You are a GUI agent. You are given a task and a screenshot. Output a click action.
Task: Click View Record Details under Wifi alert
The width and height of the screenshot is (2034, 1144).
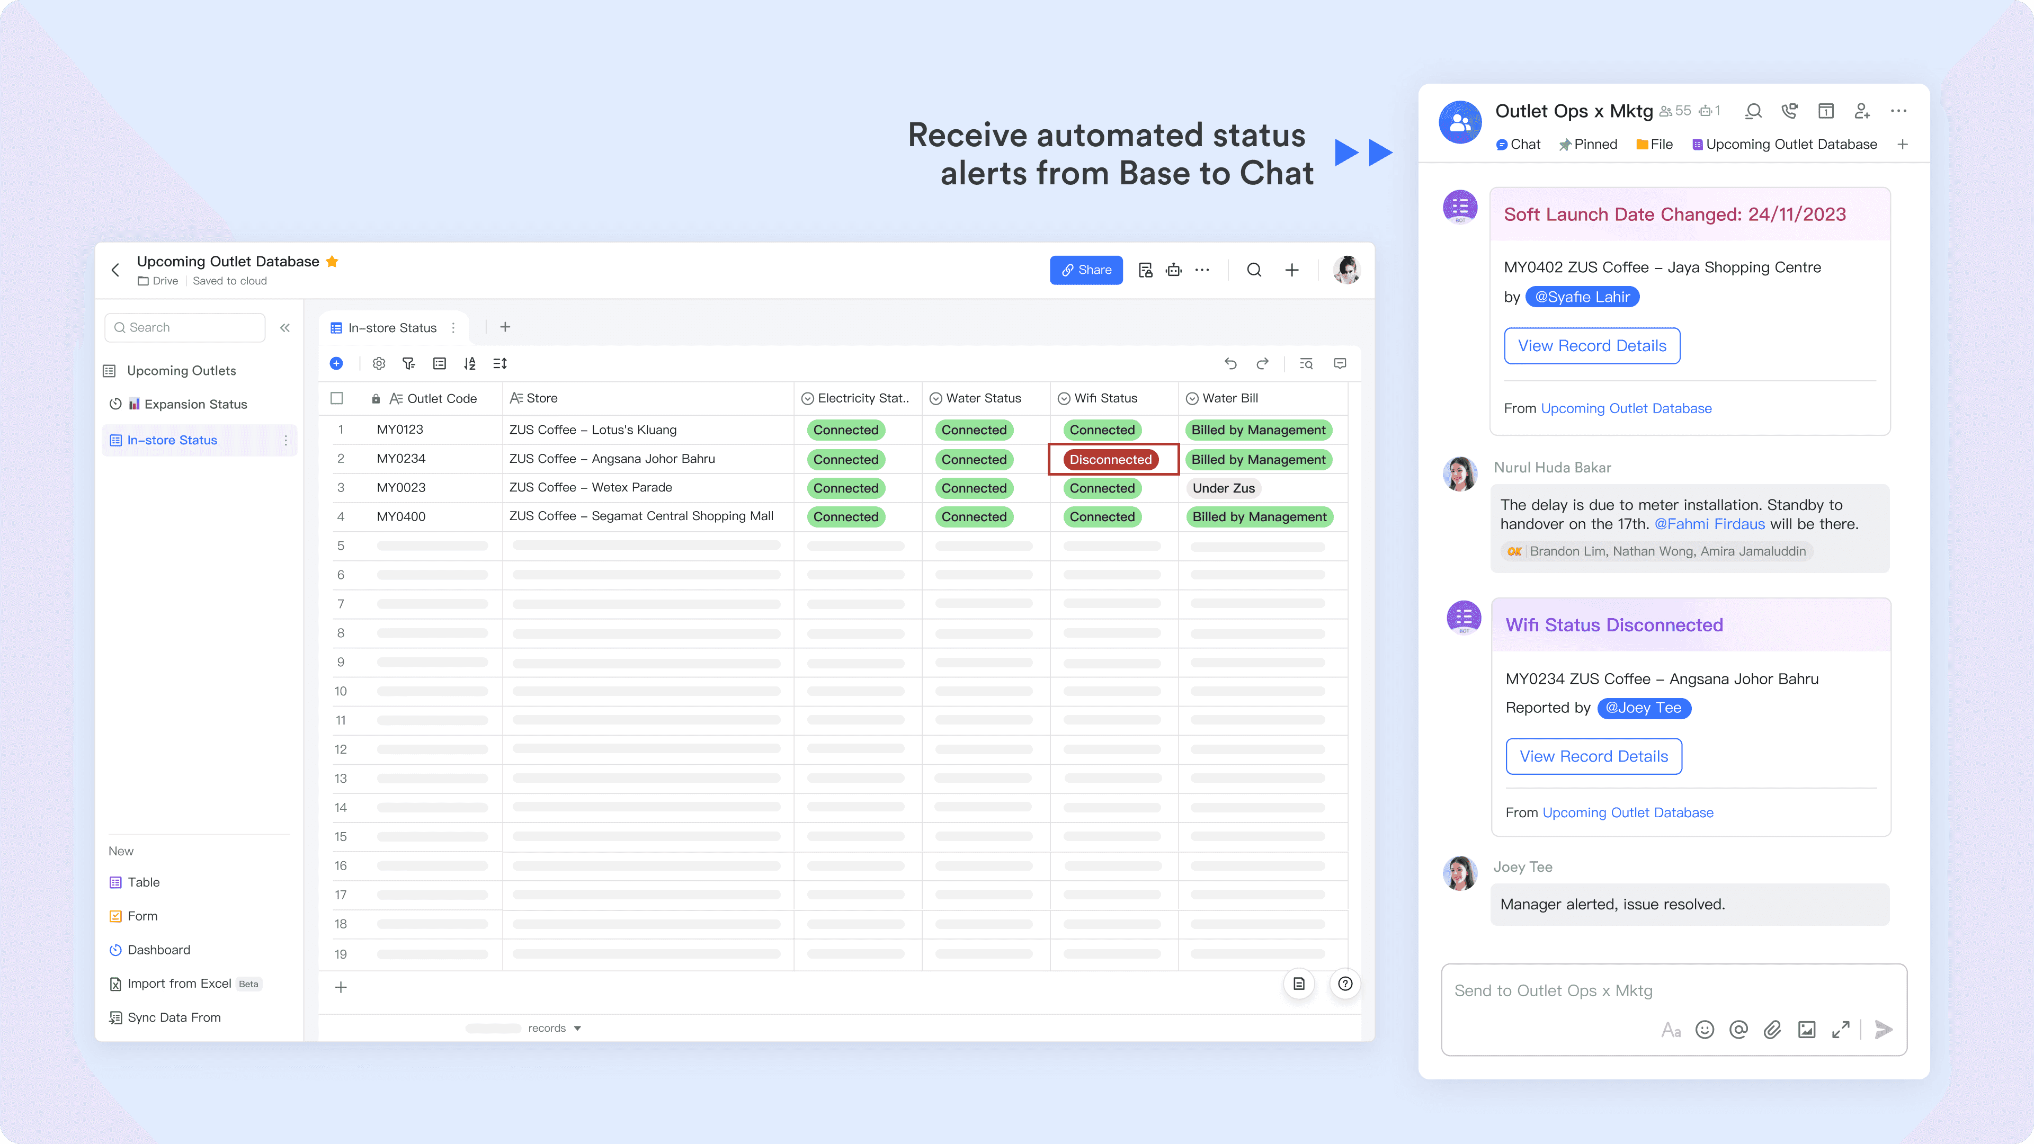pyautogui.click(x=1593, y=756)
